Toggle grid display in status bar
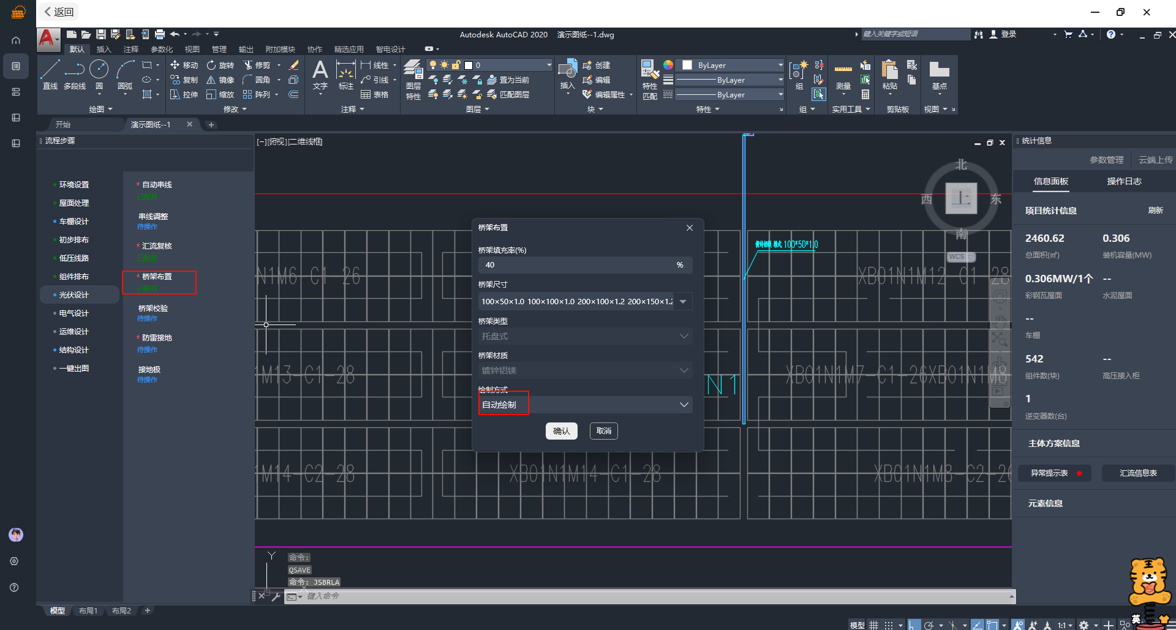 point(873,625)
